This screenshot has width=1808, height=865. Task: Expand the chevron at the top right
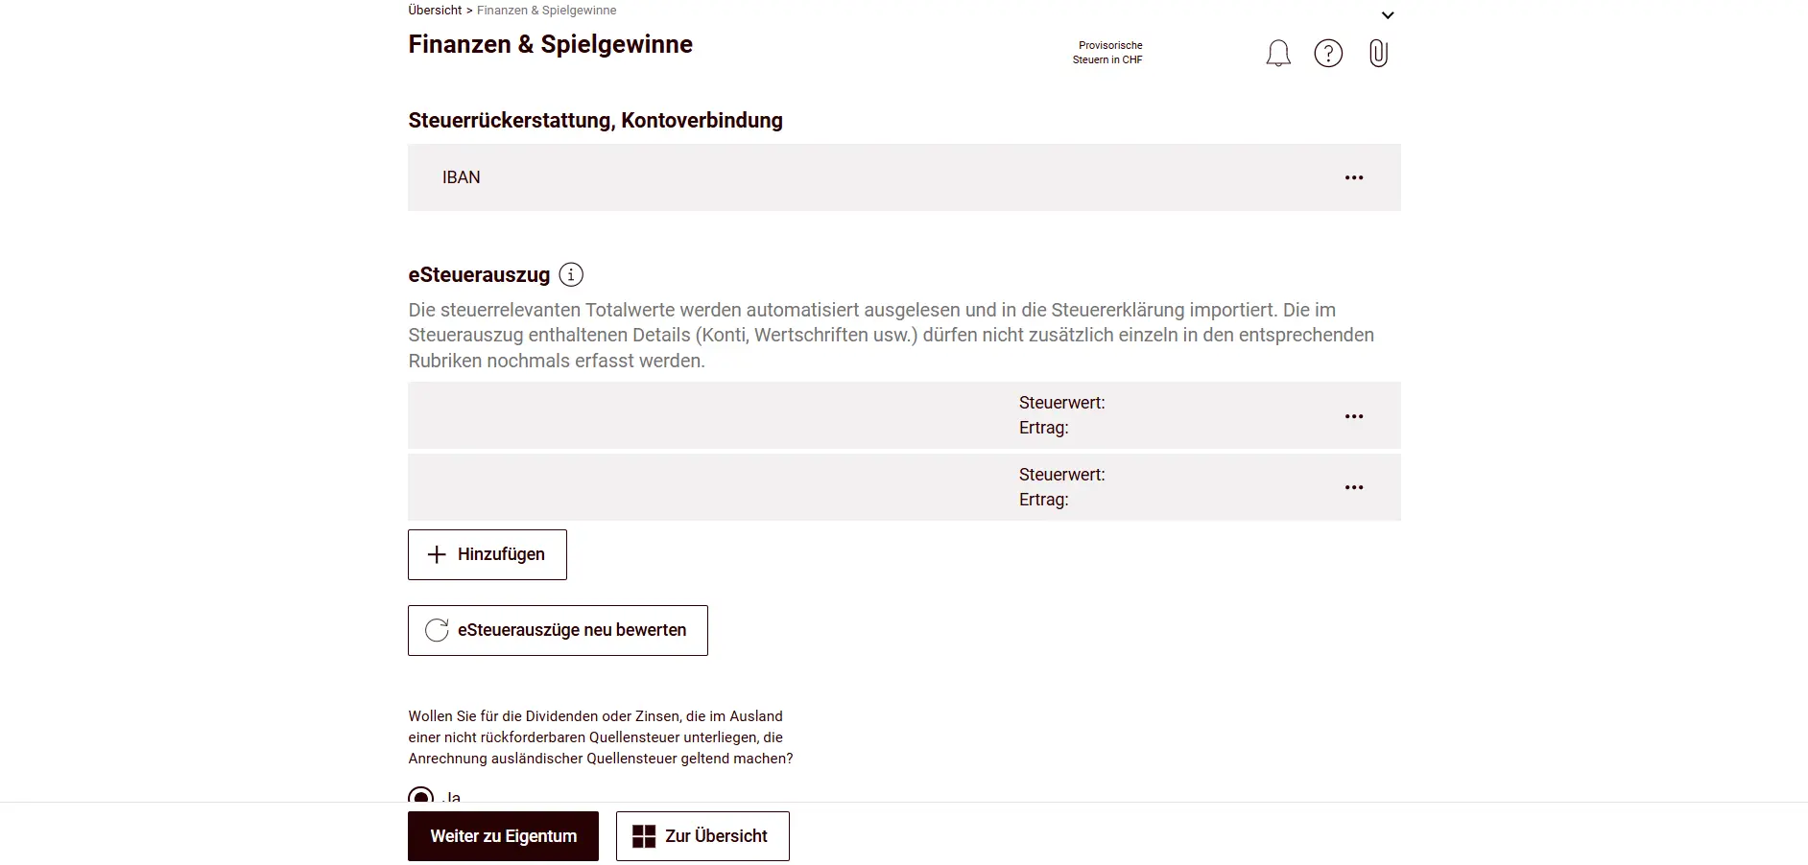(1387, 15)
